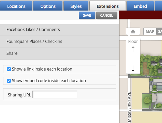Click the SAVE button
Viewport: 162px width, 123px height.
point(87,15)
